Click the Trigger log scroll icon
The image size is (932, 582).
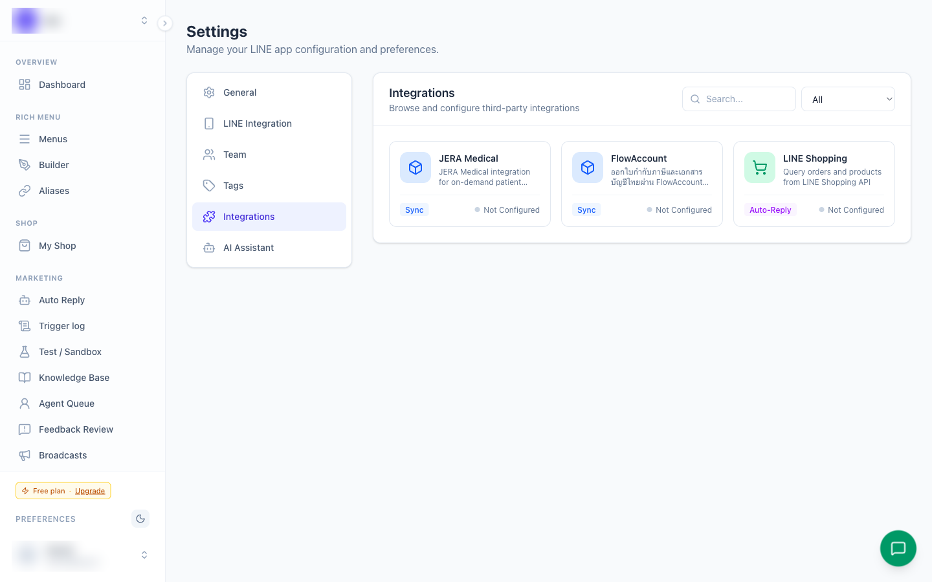[25, 326]
